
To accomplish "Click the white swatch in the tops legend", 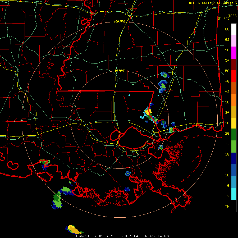I will 234,29.
